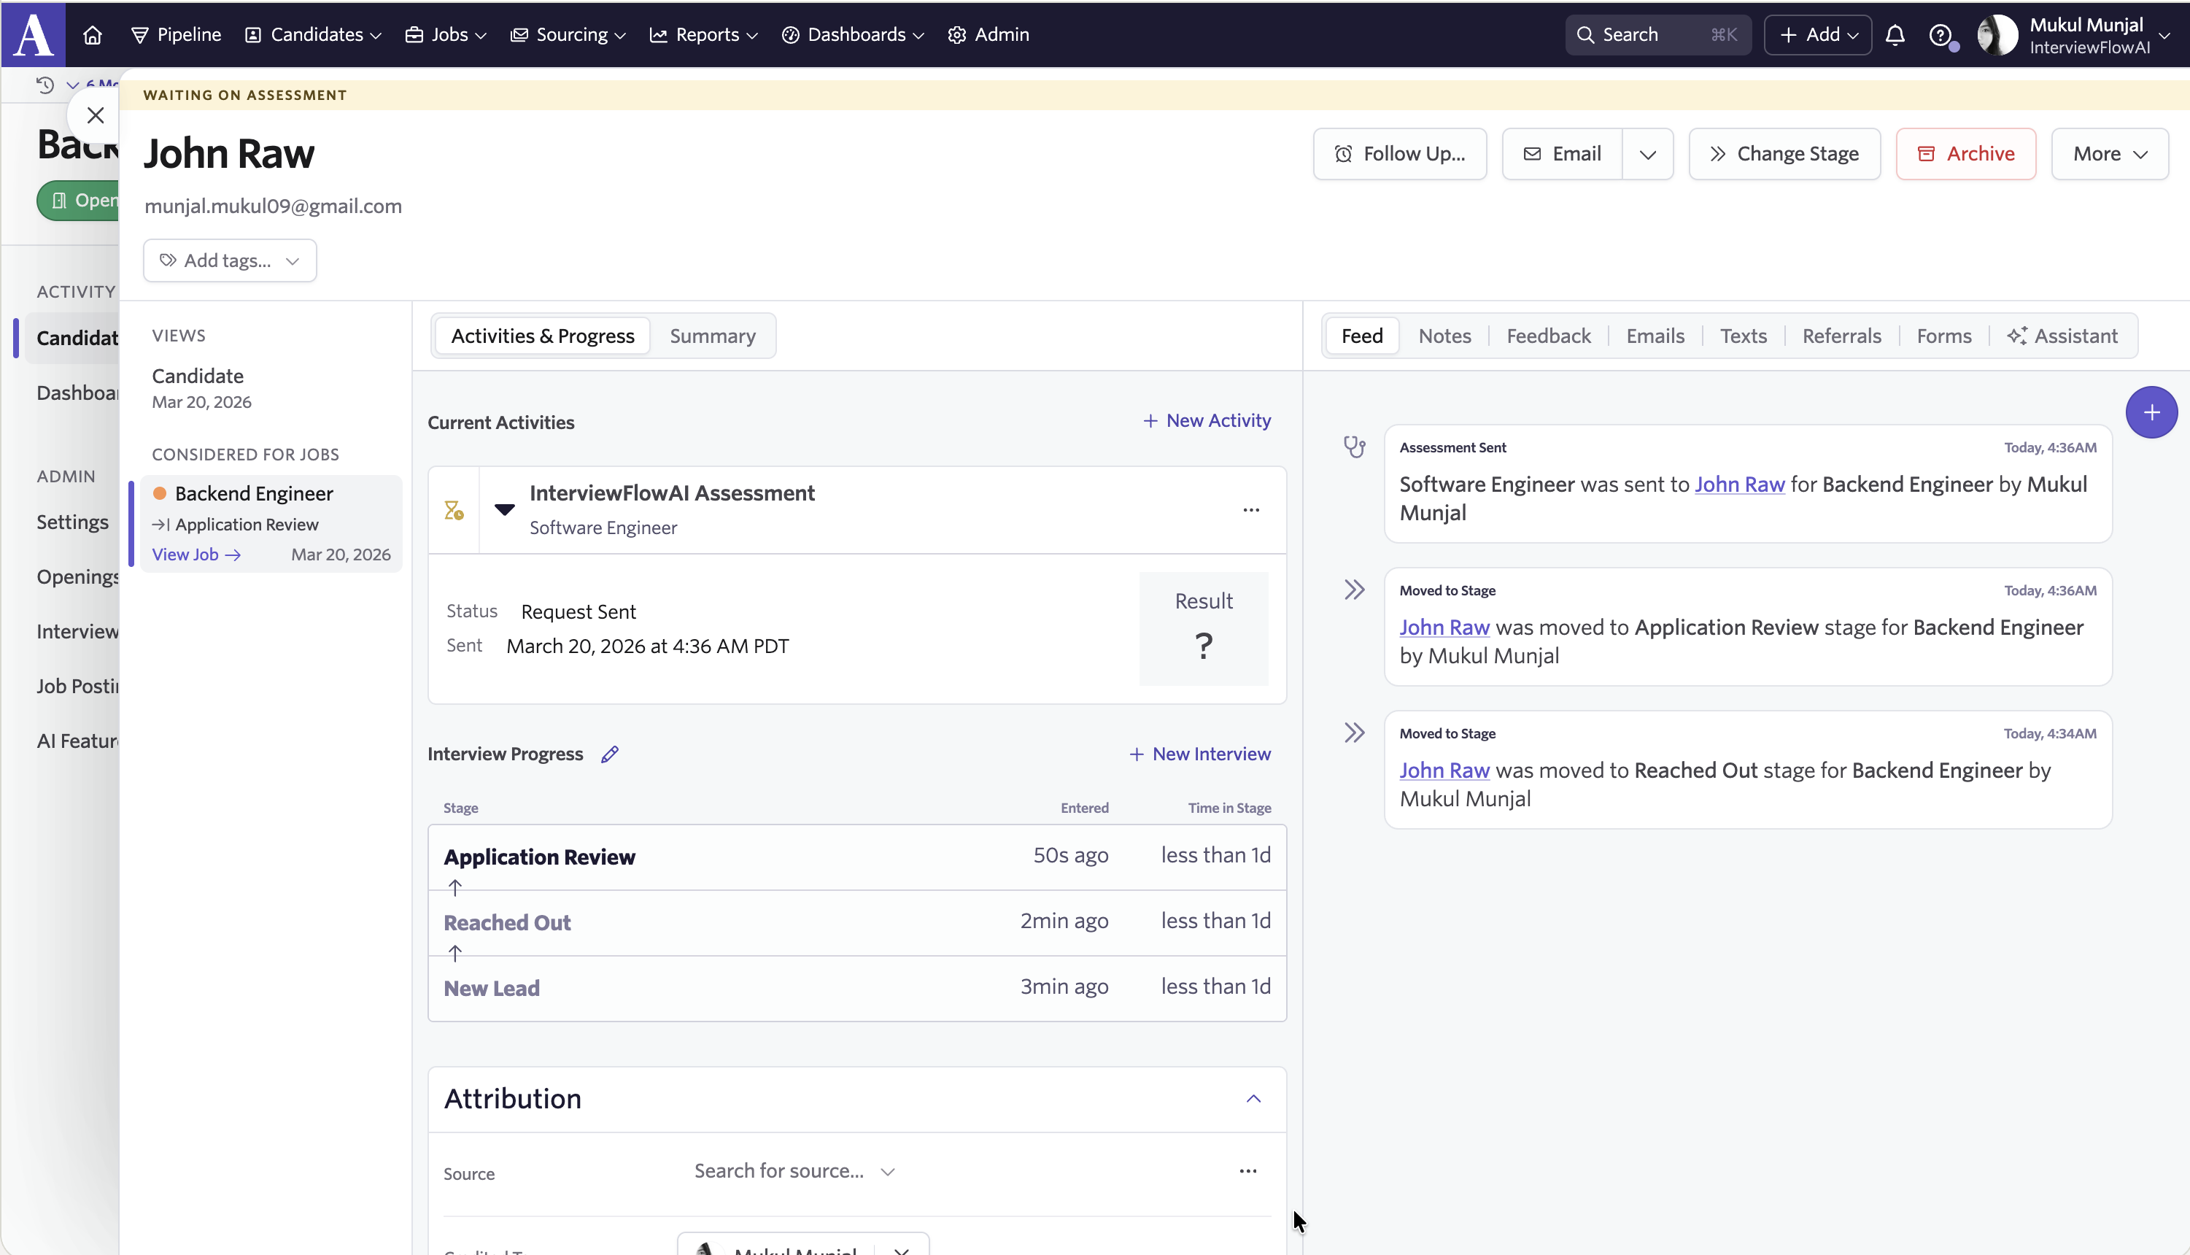Open the Search for source combo box
The width and height of the screenshot is (2190, 1255).
794,1170
